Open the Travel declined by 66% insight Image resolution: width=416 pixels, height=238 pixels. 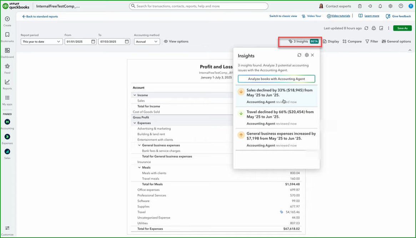(x=276, y=118)
